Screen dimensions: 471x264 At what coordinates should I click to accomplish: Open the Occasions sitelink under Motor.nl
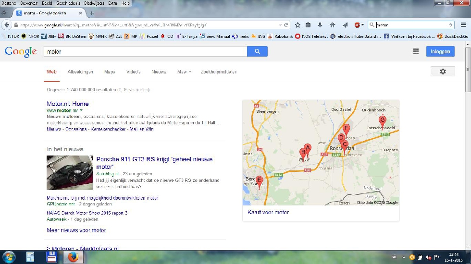coord(76,129)
